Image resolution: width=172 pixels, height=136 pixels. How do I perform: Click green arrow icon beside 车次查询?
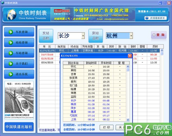[x=11, y=32]
